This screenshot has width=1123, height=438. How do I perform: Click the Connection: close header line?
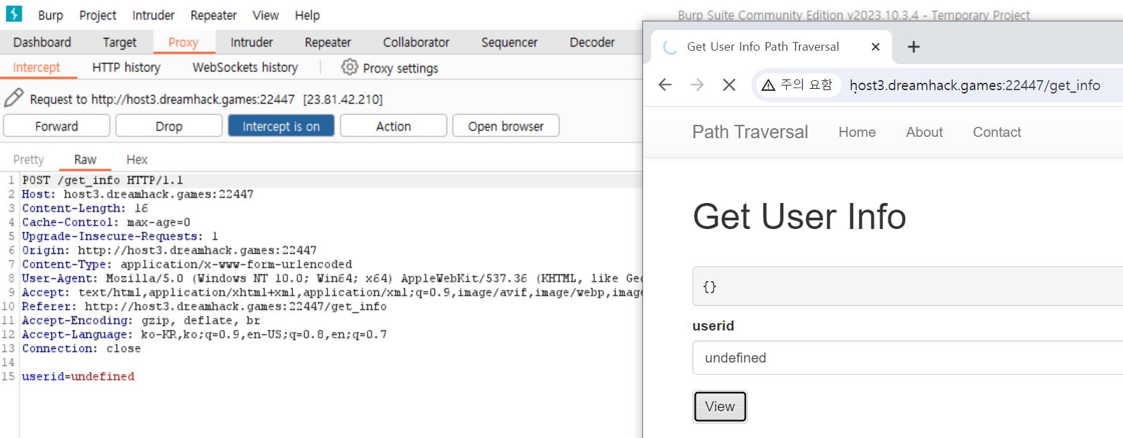pyautogui.click(x=82, y=349)
